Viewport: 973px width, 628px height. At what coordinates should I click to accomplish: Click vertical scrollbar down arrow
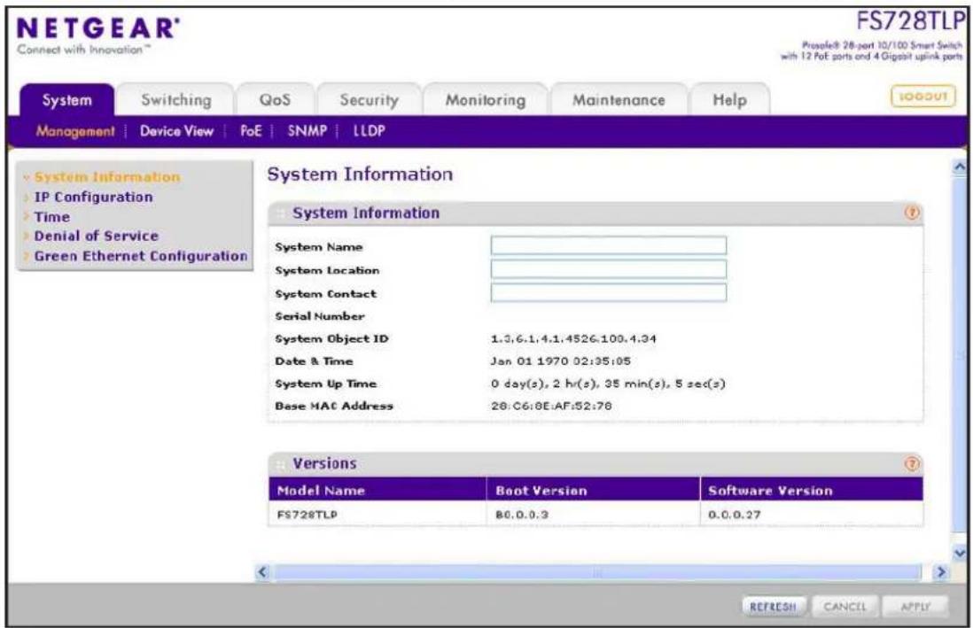coord(960,553)
